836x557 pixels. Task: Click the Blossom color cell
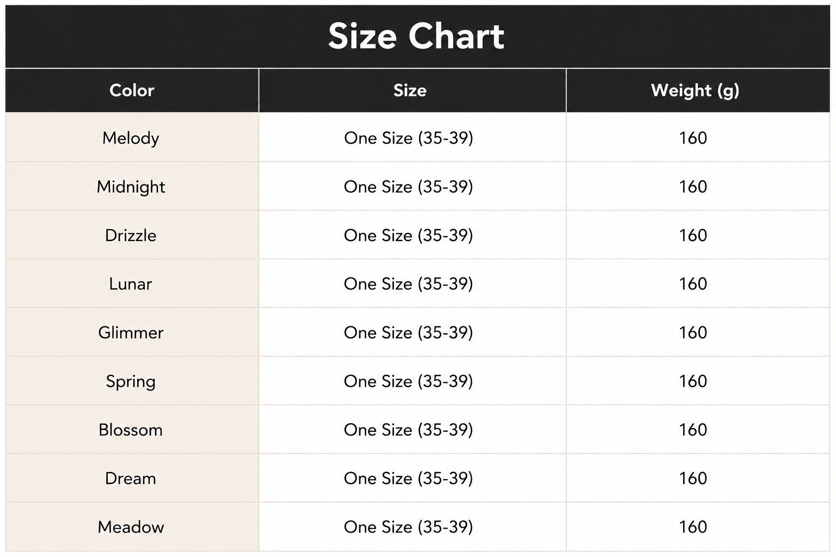coord(132,430)
